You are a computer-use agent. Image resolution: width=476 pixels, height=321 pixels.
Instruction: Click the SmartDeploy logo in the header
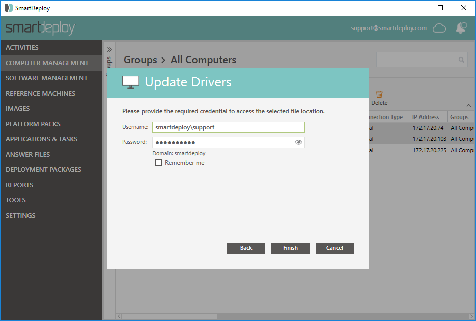click(40, 28)
